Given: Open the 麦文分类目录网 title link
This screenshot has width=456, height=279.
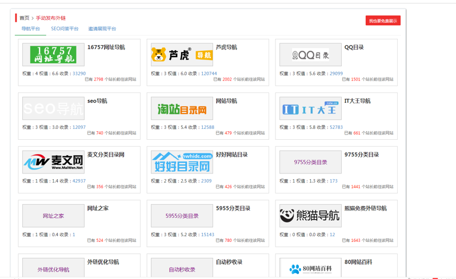Looking at the screenshot, I should pos(106,155).
